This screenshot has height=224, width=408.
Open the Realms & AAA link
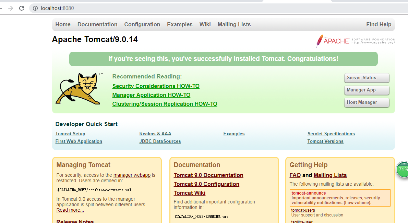click(155, 134)
